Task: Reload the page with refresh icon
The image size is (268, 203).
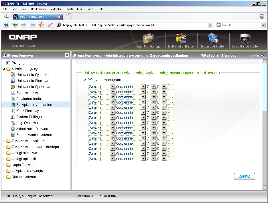Action: 41,25
